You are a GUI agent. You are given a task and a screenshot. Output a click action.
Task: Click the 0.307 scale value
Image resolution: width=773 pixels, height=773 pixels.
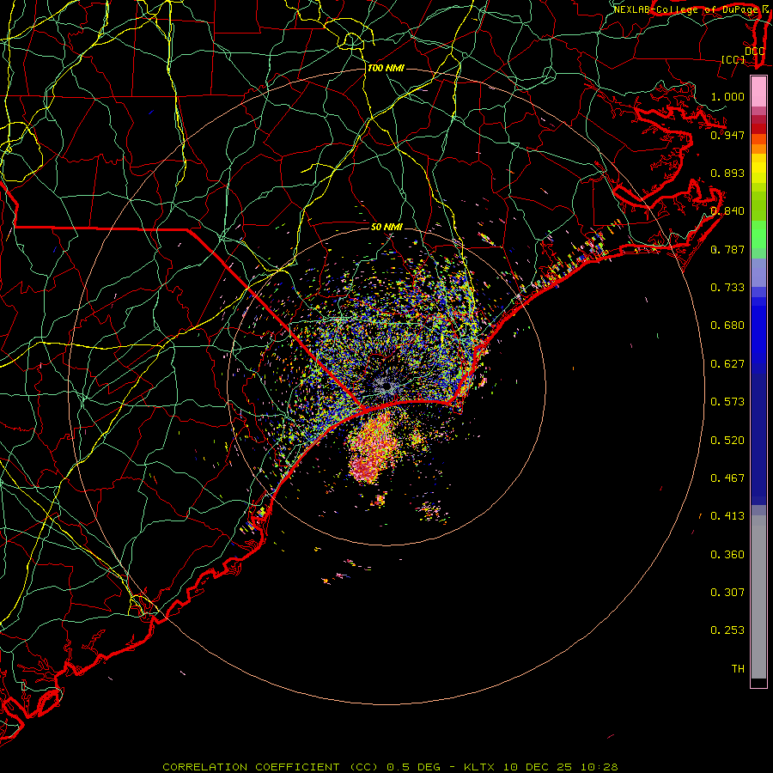pyautogui.click(x=727, y=593)
